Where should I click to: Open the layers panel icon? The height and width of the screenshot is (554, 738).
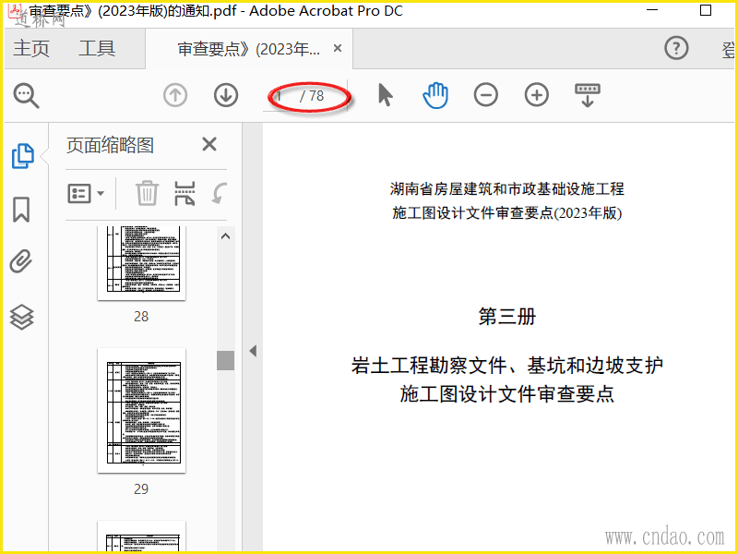pos(21,317)
